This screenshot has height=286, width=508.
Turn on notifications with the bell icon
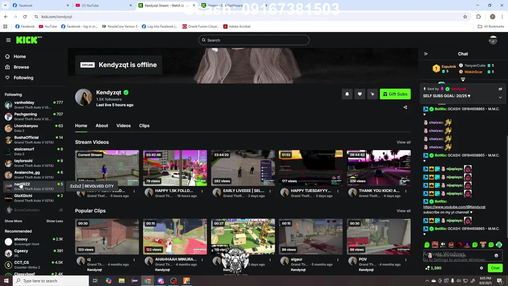click(347, 94)
